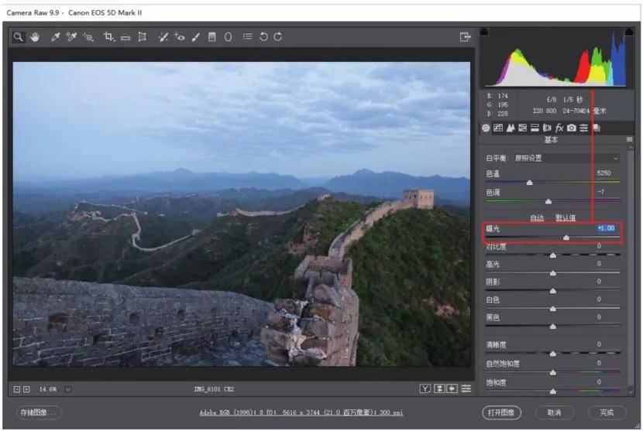This screenshot has height=431, width=643.
Task: Switch to the Tone Curve tab
Action: pos(498,128)
